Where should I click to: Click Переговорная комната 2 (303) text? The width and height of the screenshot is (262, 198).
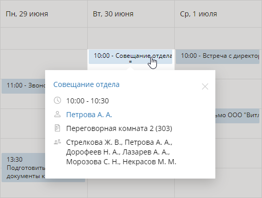click(x=119, y=128)
